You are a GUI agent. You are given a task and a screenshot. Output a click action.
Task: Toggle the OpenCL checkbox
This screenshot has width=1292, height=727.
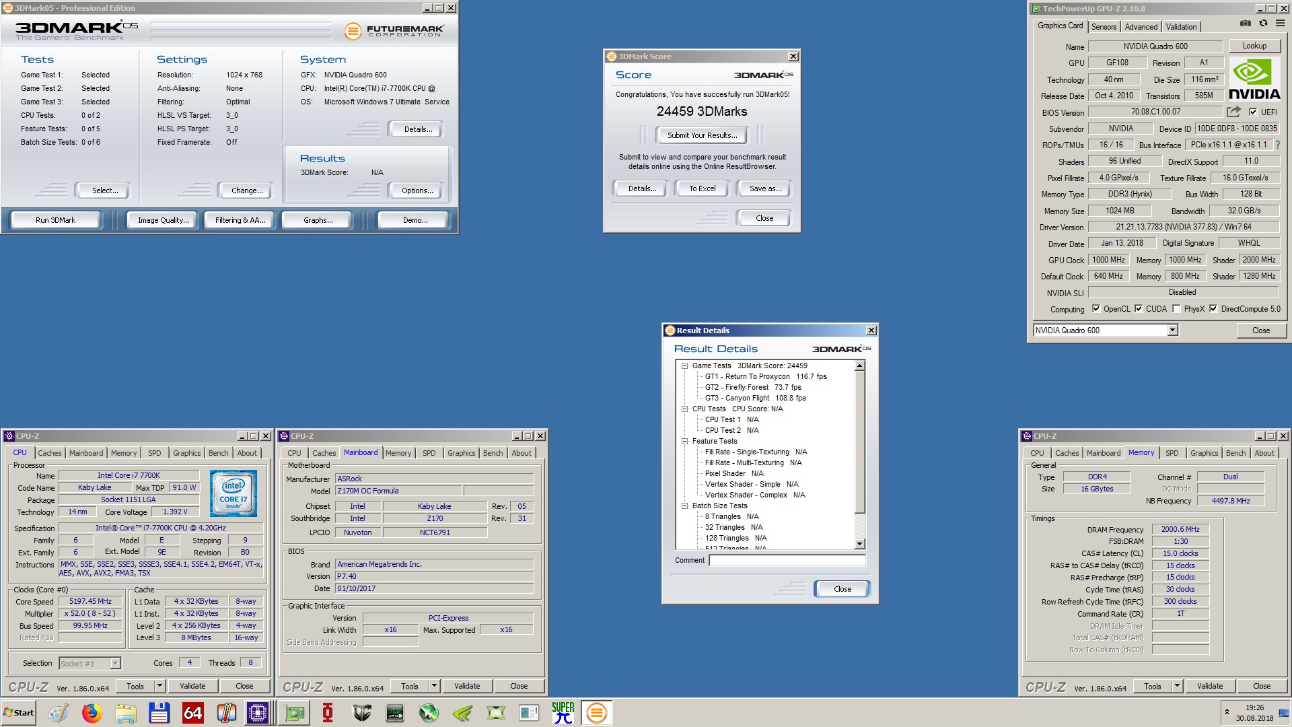click(x=1096, y=309)
